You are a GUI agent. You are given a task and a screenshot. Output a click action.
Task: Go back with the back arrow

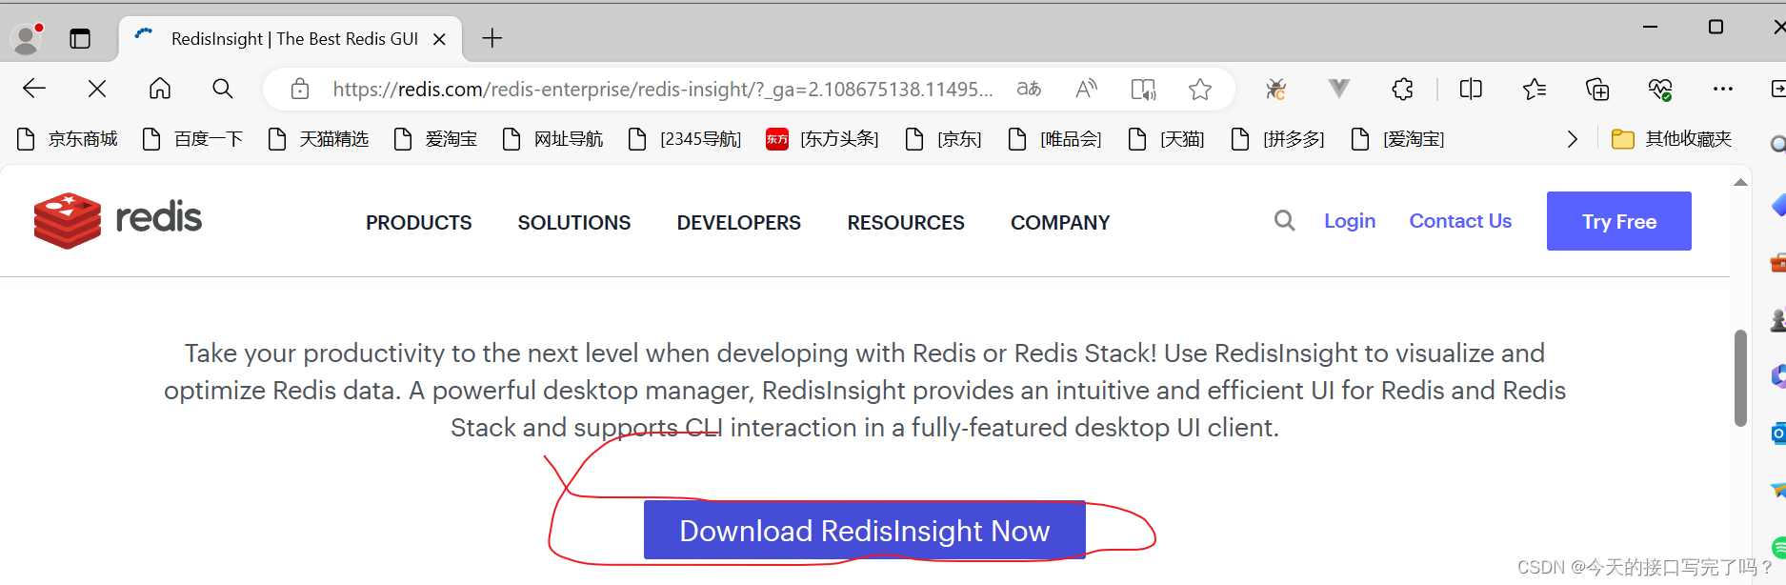click(x=34, y=89)
